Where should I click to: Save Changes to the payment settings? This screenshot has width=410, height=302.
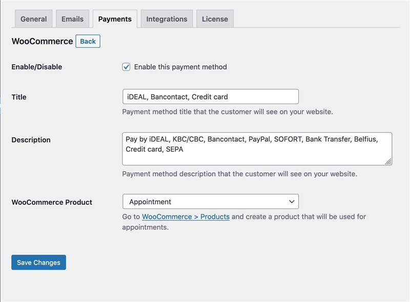pyautogui.click(x=39, y=262)
